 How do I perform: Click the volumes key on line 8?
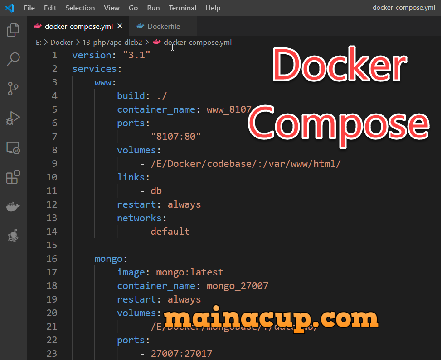coord(136,150)
